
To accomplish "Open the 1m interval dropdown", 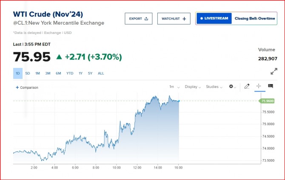I will click(x=173, y=87).
